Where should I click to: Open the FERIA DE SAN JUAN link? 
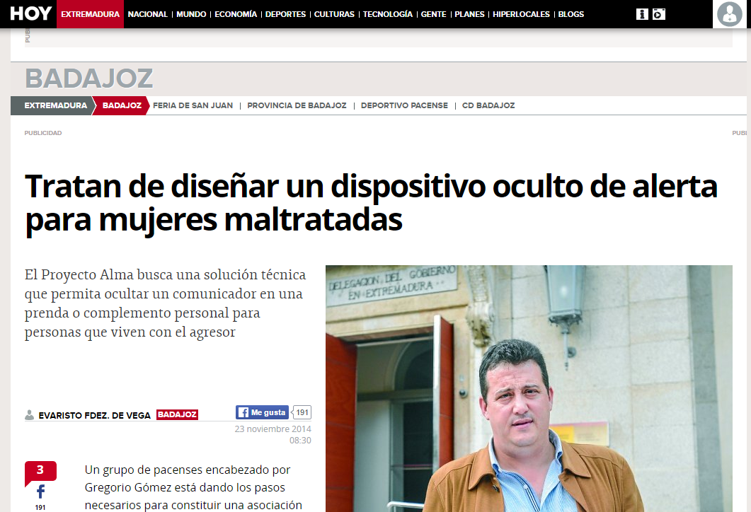pyautogui.click(x=193, y=105)
